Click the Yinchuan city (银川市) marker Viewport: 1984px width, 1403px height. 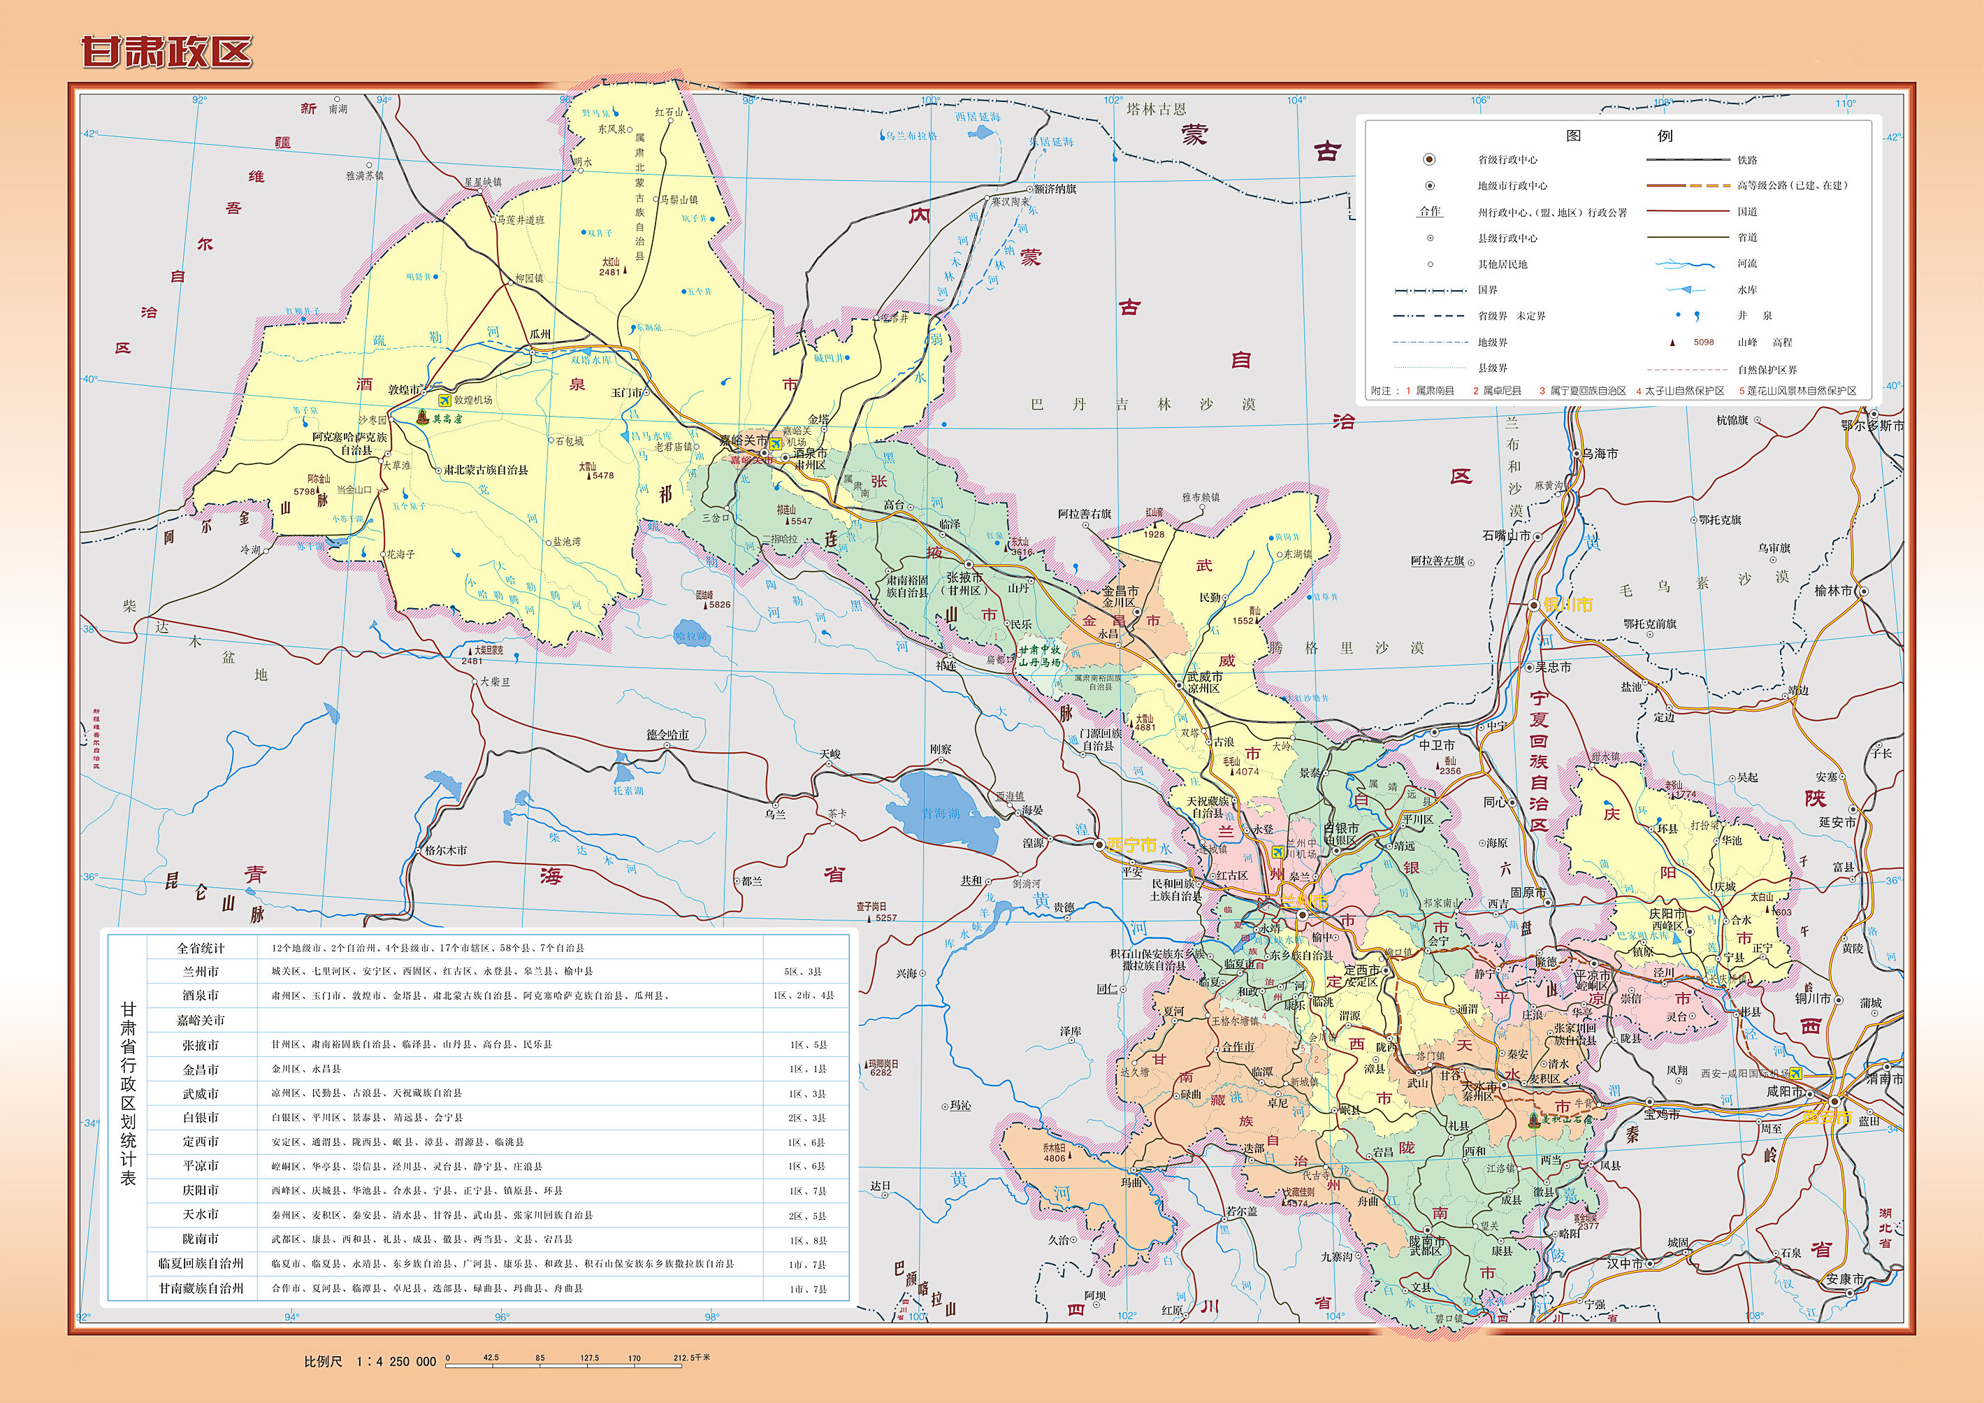[1534, 605]
